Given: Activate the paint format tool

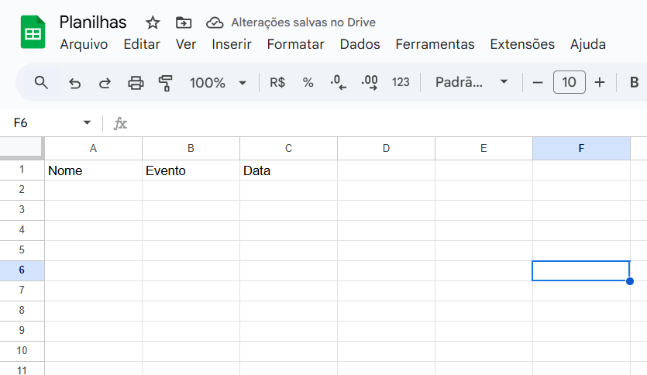Looking at the screenshot, I should [165, 83].
